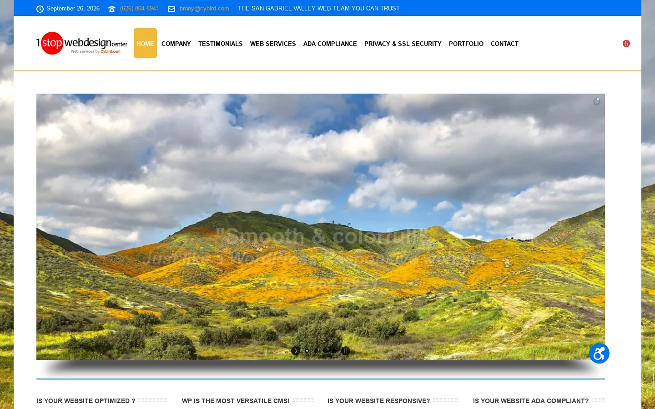This screenshot has height=409, width=655.
Task: Open the Yelp icon link in header
Action: [626, 44]
